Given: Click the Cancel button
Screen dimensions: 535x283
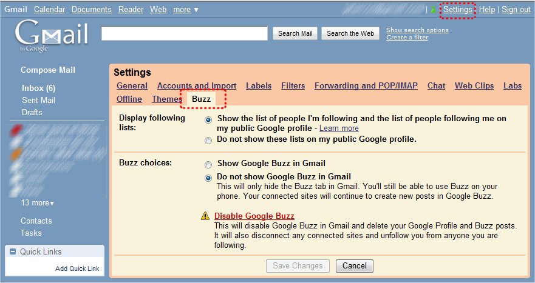Looking at the screenshot, I should (x=355, y=266).
